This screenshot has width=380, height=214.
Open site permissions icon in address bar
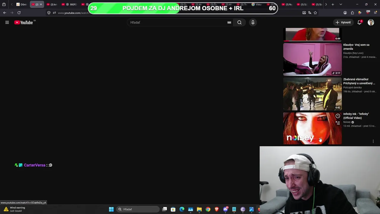click(x=54, y=13)
